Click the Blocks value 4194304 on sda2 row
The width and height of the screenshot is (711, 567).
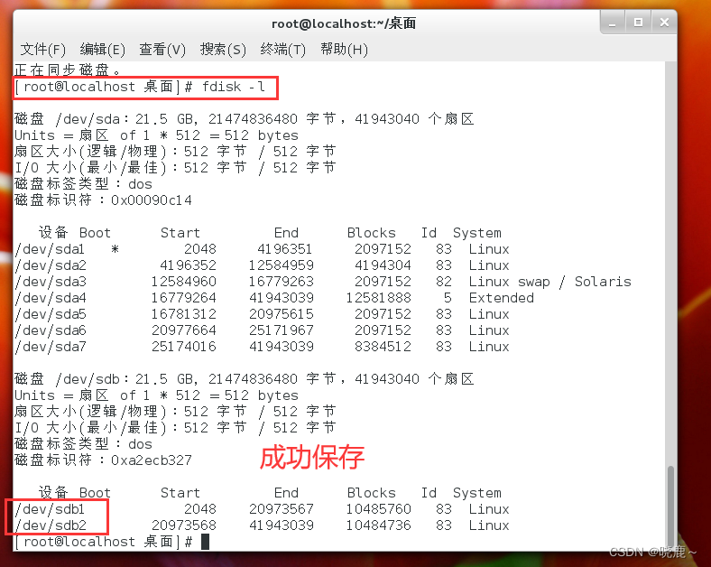(383, 265)
